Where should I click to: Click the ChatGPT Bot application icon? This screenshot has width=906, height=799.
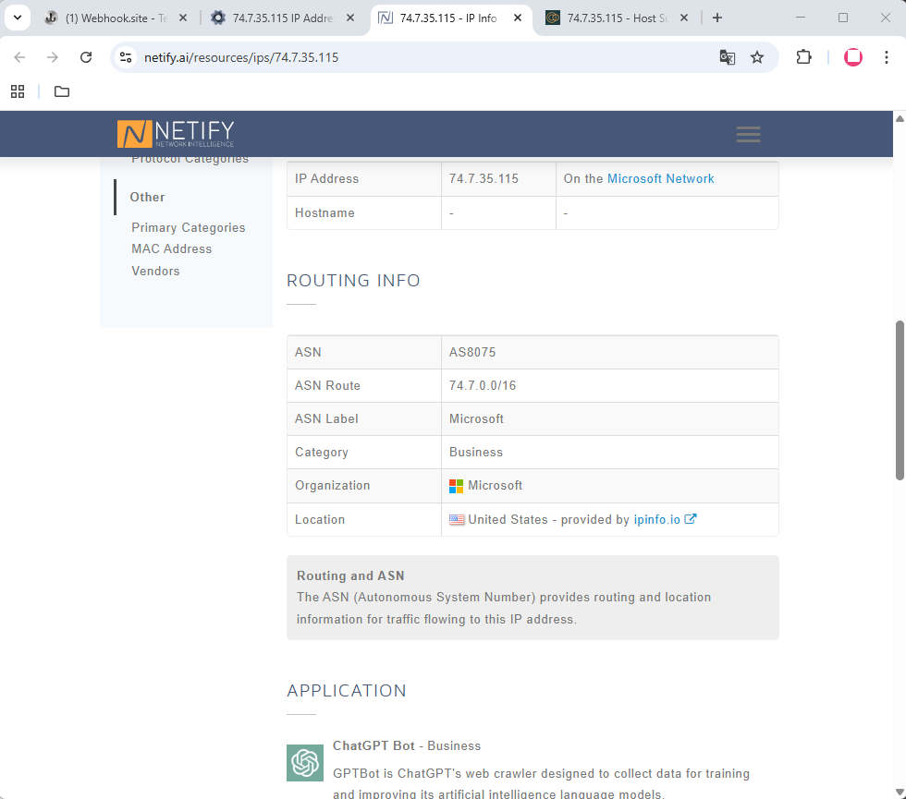click(305, 763)
